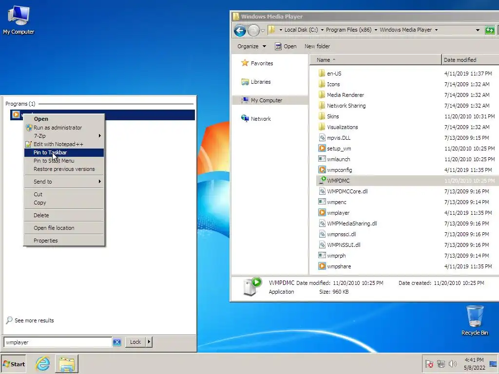The width and height of the screenshot is (499, 374).
Task: Create a New folder from the toolbar
Action: 317,46
